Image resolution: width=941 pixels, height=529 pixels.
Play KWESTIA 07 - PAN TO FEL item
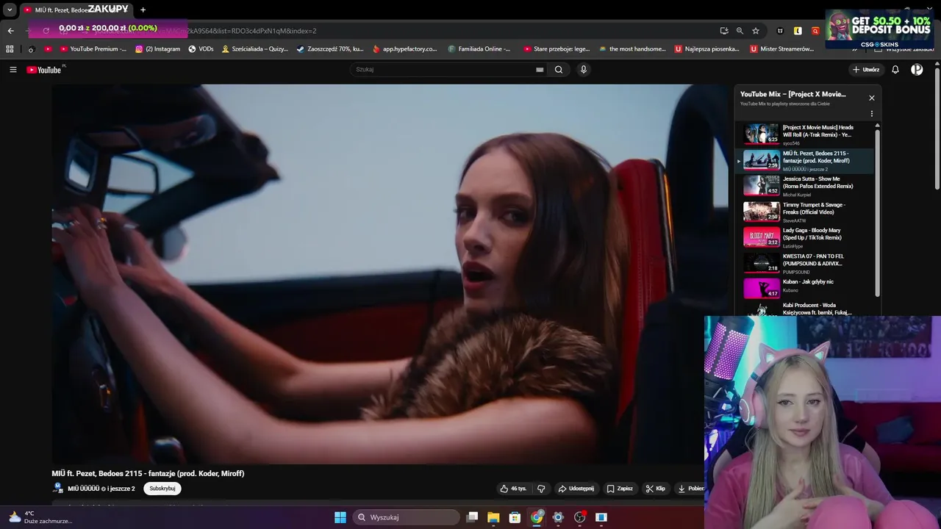pos(806,263)
